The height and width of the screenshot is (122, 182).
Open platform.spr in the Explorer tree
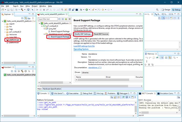pos(14,40)
